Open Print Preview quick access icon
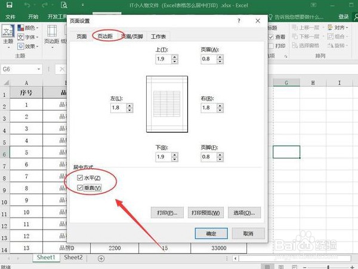This screenshot has width=358, height=269. [64, 5]
